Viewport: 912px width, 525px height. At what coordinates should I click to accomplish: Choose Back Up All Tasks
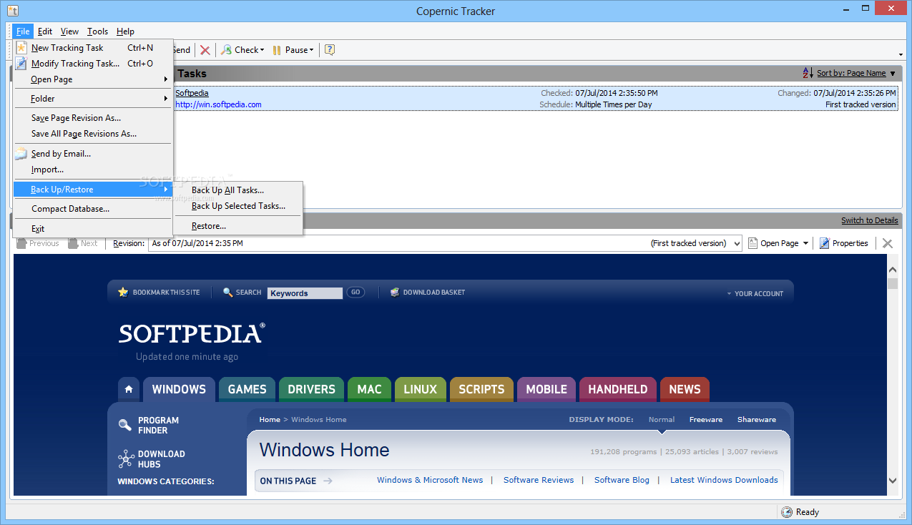coord(239,190)
